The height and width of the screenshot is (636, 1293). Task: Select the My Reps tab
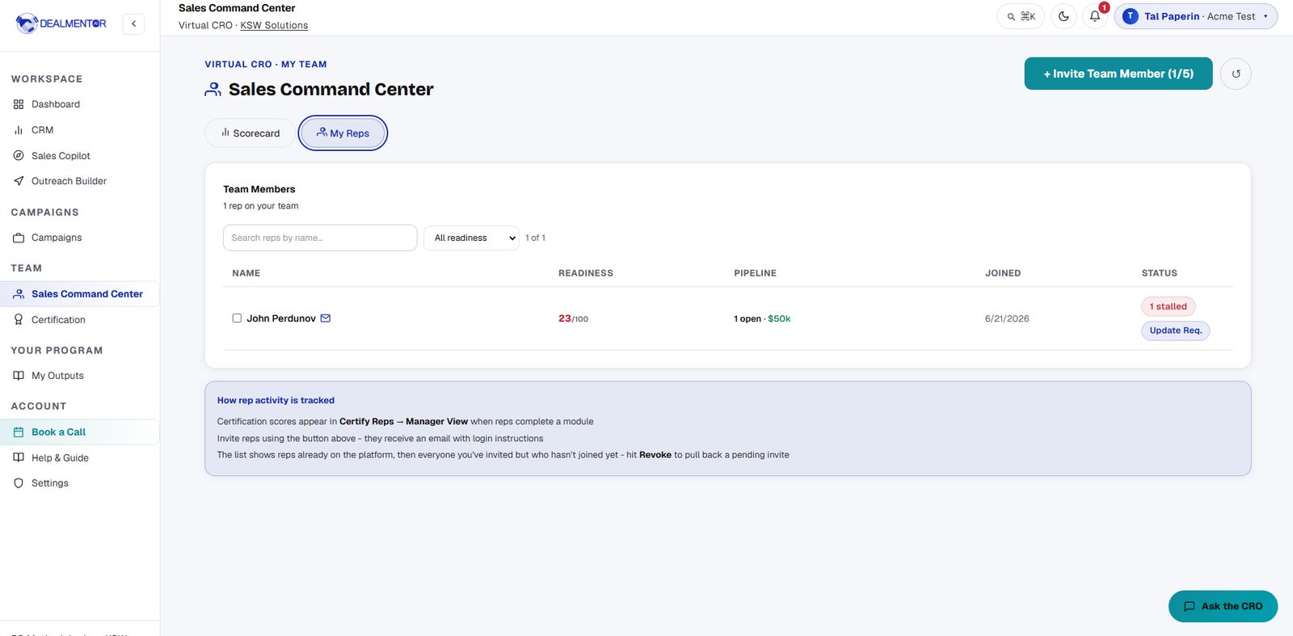click(343, 133)
